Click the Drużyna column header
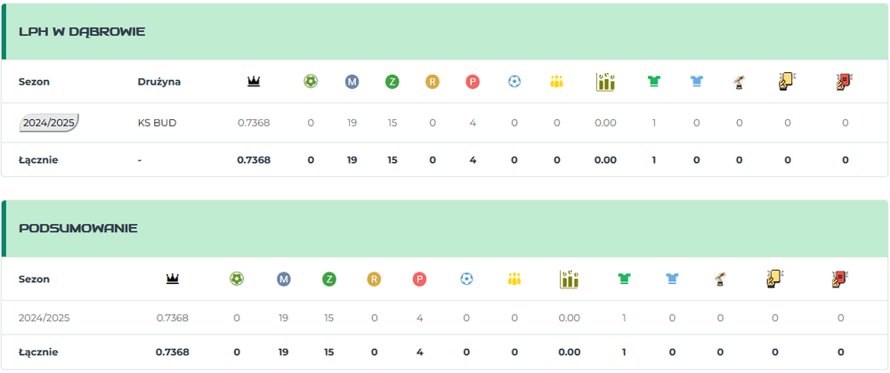The height and width of the screenshot is (373, 890). click(159, 82)
